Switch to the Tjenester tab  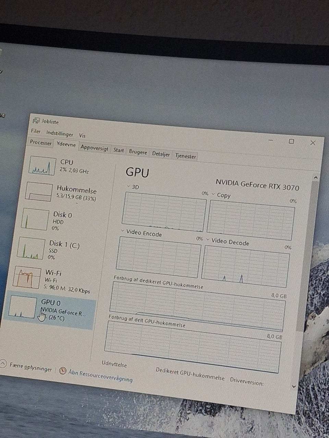tap(185, 156)
